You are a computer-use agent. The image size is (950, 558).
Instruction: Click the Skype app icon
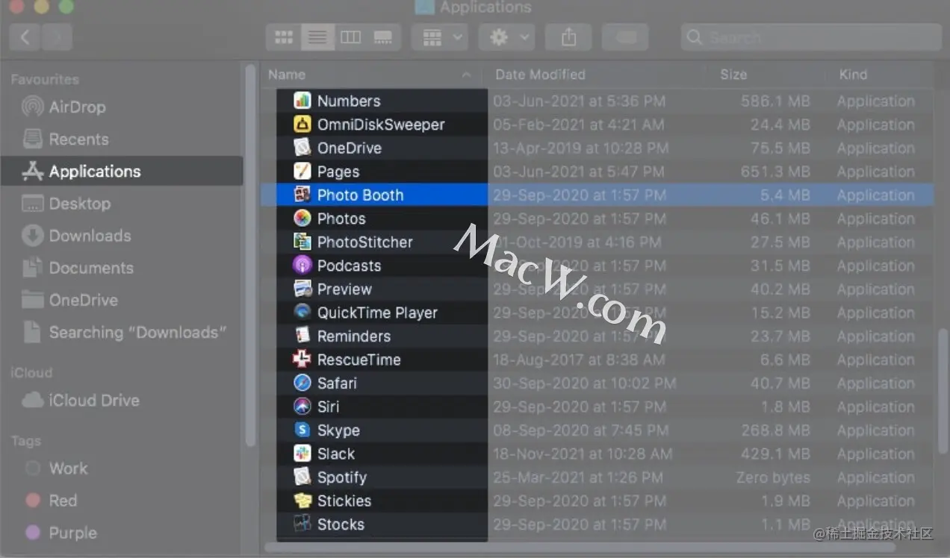click(x=302, y=430)
